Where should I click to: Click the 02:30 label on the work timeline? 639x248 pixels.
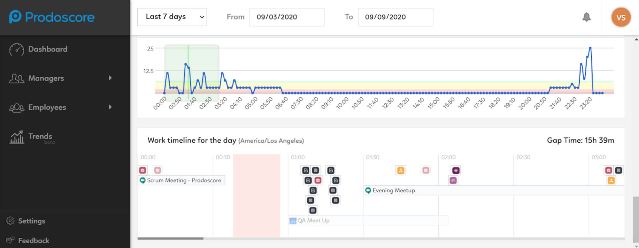click(x=523, y=157)
